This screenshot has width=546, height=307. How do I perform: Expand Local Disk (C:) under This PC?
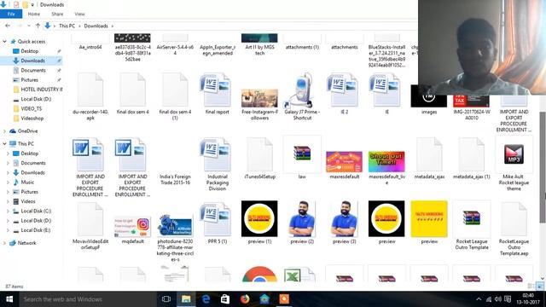click(x=8, y=211)
